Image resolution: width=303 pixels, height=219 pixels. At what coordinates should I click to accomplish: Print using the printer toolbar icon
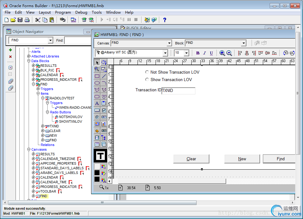point(27,20)
